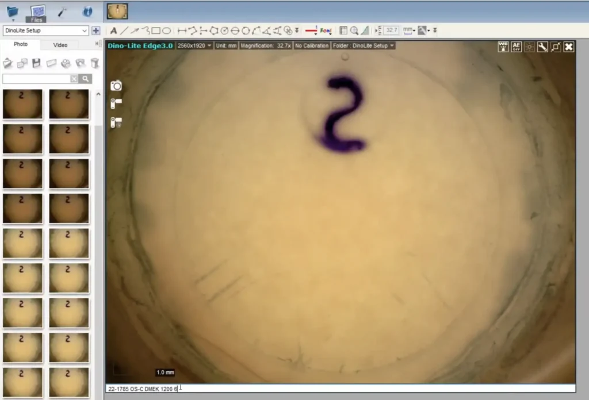Toggle full screen preview mode
The image size is (589, 400).
click(x=555, y=47)
